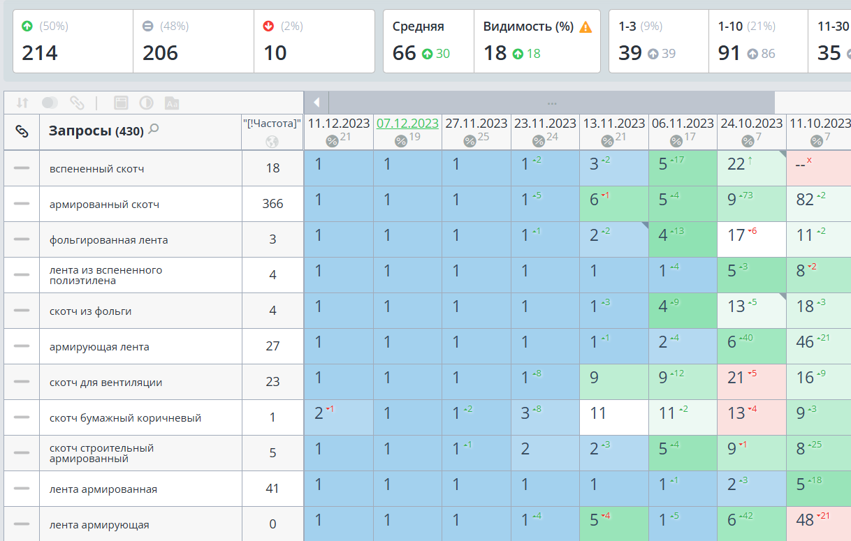Click the Aa font size toolbar icon
This screenshot has width=851, height=541.
[x=172, y=103]
